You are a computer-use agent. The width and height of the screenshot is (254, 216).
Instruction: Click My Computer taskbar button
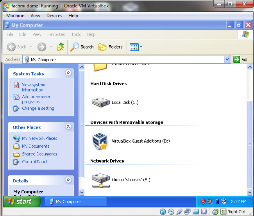(76, 202)
